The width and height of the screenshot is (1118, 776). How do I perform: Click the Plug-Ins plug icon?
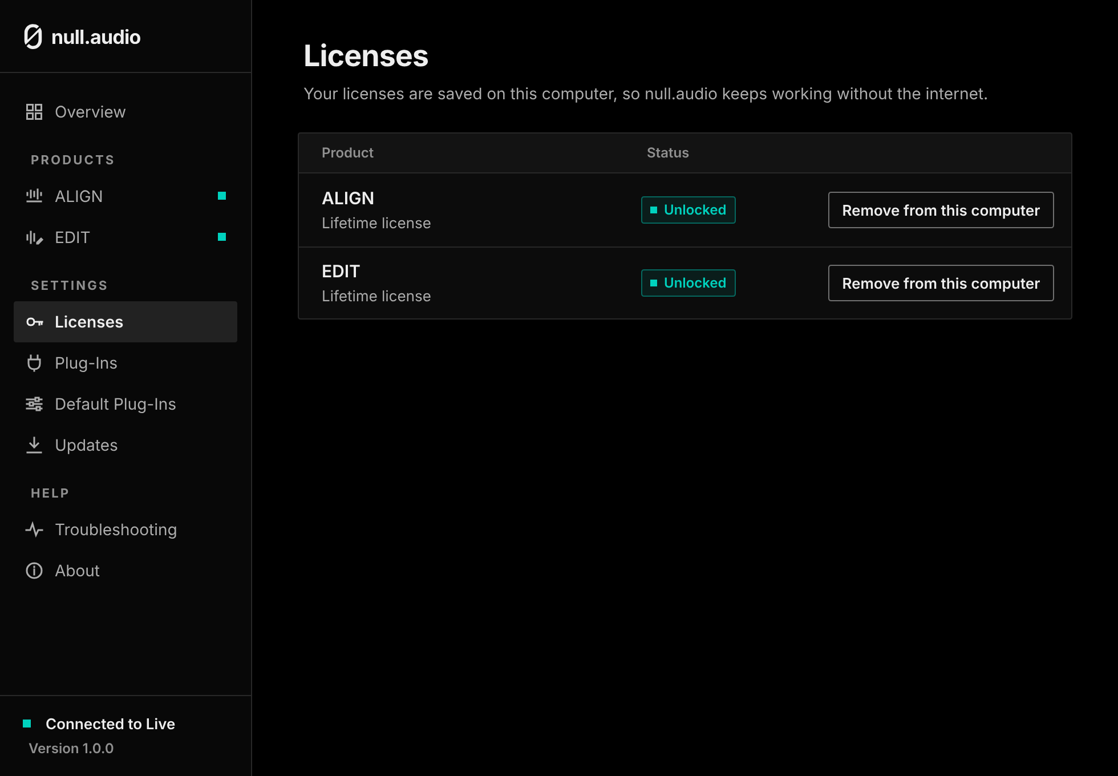pyautogui.click(x=34, y=363)
